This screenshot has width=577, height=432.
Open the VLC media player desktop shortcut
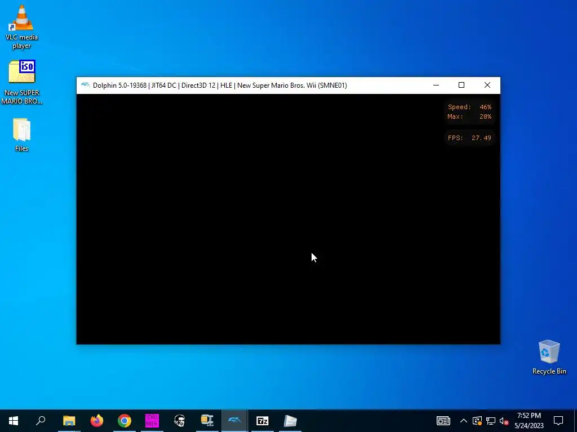(22, 26)
